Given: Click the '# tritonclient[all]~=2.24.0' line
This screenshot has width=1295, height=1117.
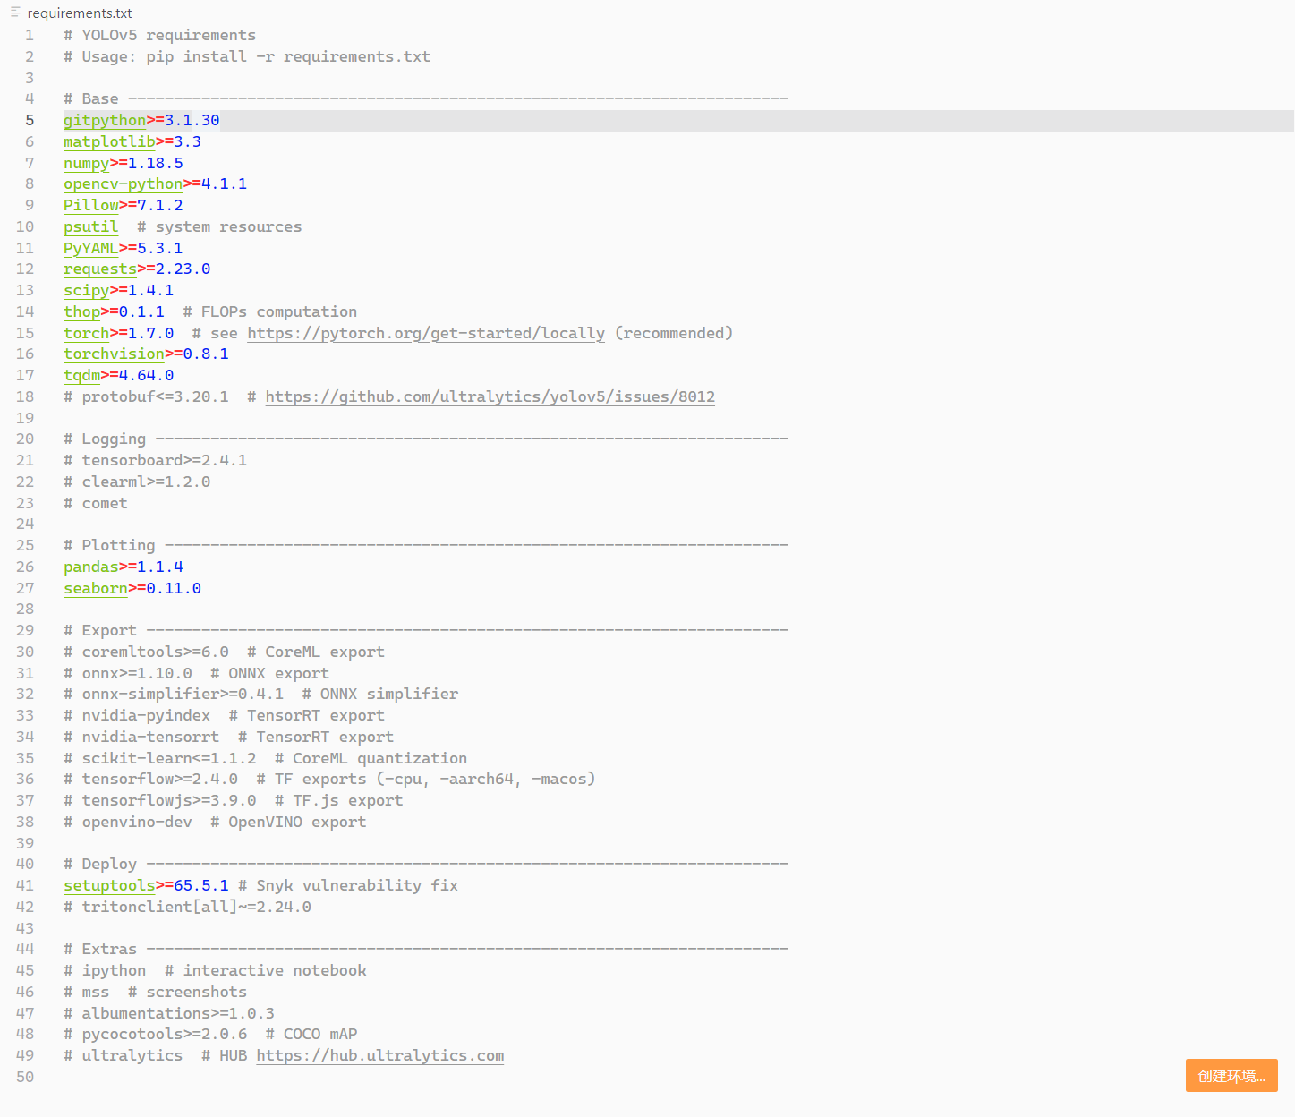Looking at the screenshot, I should pos(188,907).
